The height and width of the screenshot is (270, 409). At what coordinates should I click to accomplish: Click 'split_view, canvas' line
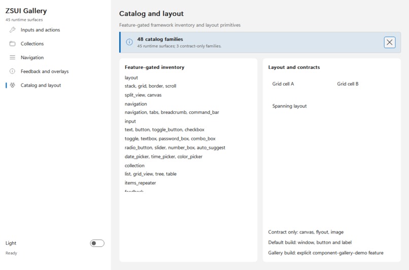pos(143,95)
